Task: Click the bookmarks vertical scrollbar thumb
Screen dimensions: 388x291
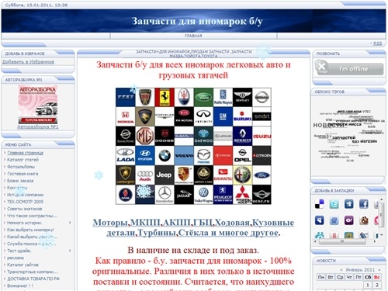Action: coord(381,214)
